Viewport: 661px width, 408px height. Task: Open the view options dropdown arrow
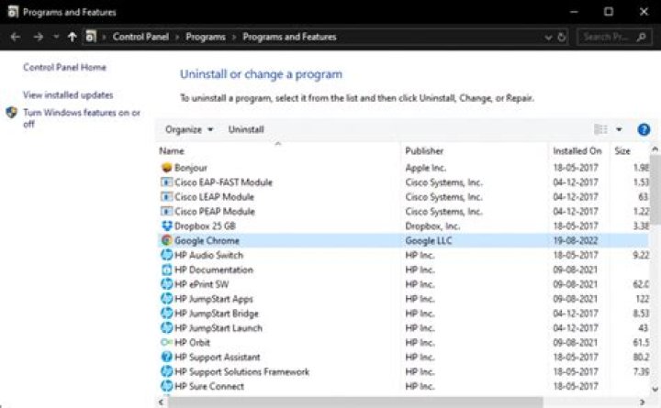pos(619,129)
